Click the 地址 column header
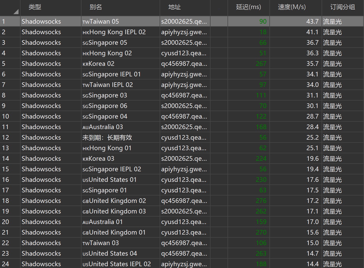This screenshot has height=268, width=364. pyautogui.click(x=174, y=7)
